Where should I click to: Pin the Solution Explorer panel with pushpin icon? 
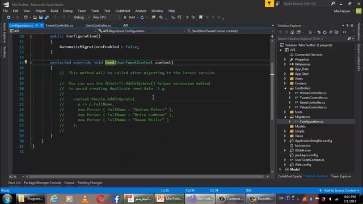[x=348, y=25]
